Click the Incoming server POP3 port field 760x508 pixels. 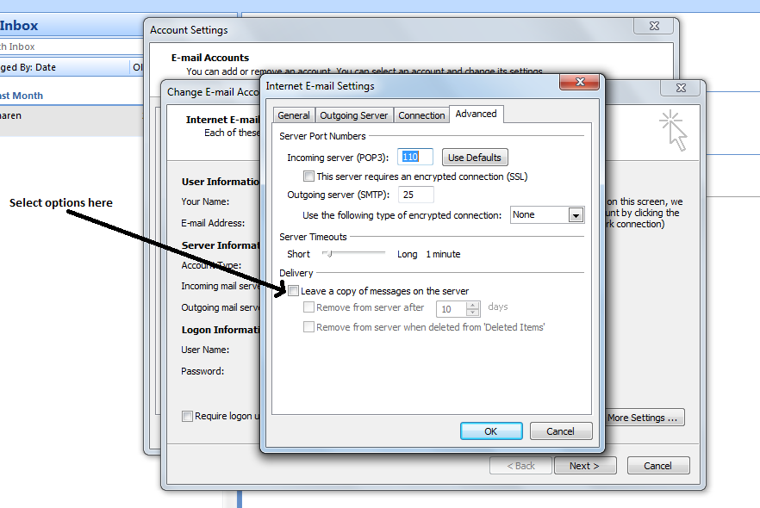coord(416,157)
